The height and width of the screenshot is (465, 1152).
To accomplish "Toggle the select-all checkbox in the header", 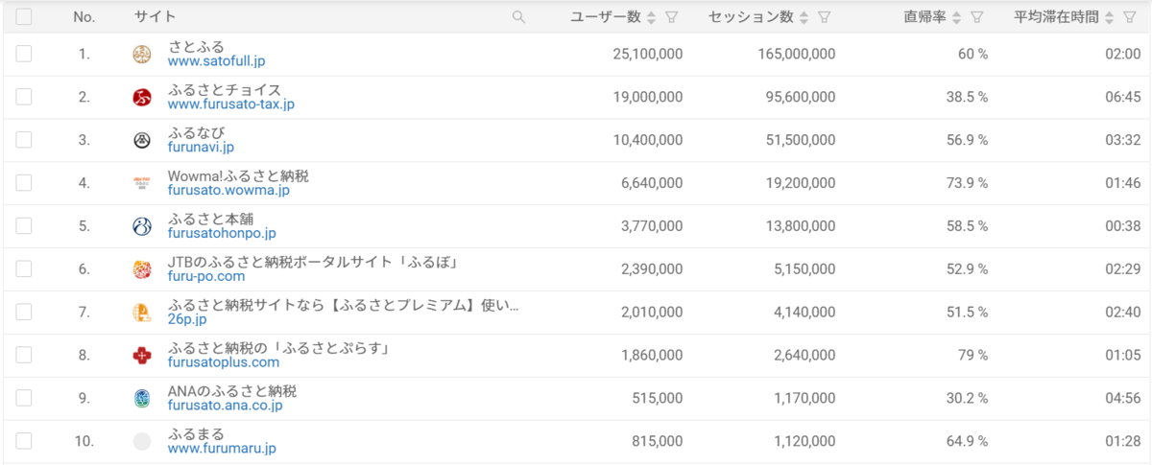I will pyautogui.click(x=24, y=17).
